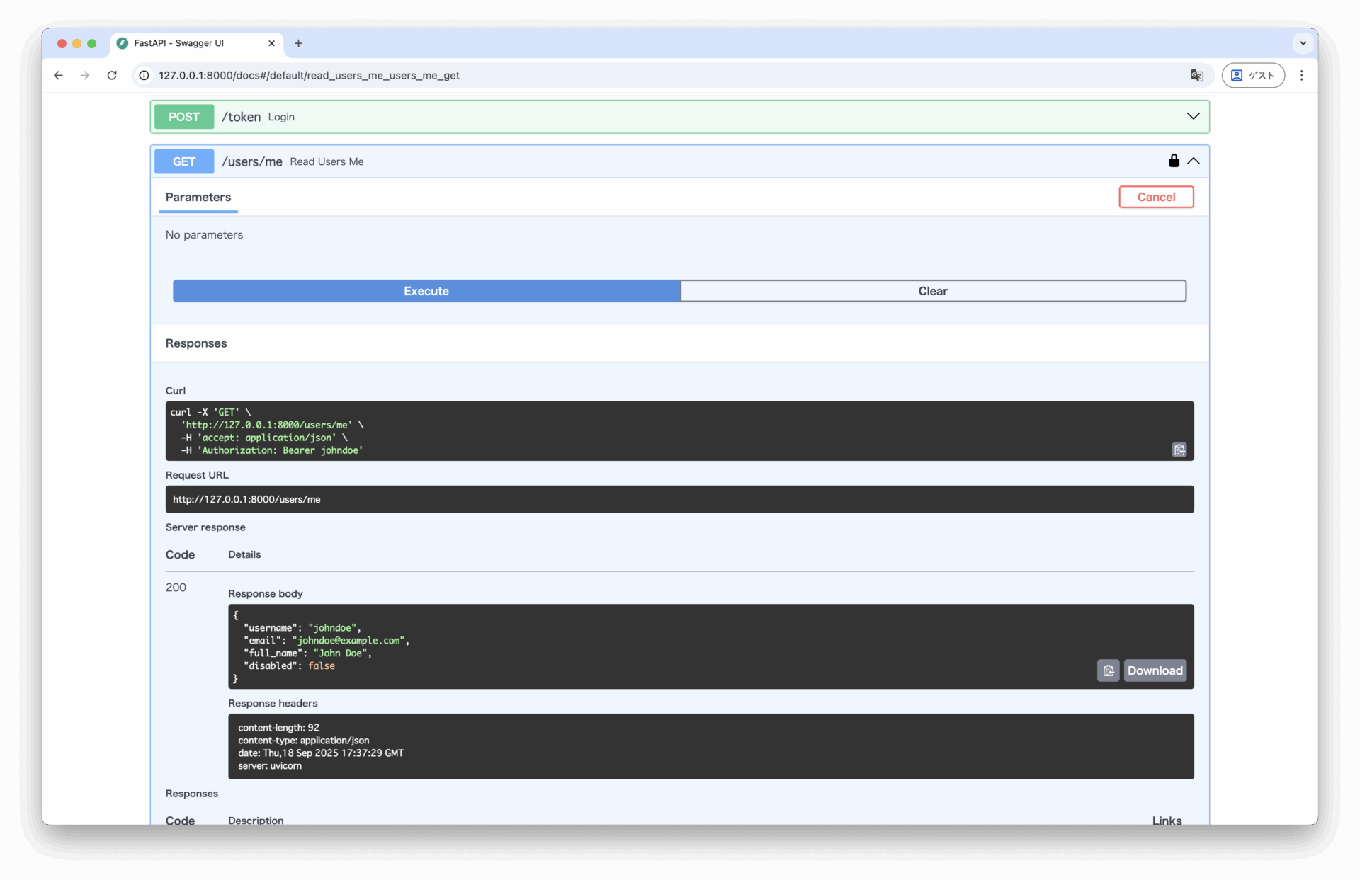
Task: Open a new browser tab with plus
Action: click(x=298, y=43)
